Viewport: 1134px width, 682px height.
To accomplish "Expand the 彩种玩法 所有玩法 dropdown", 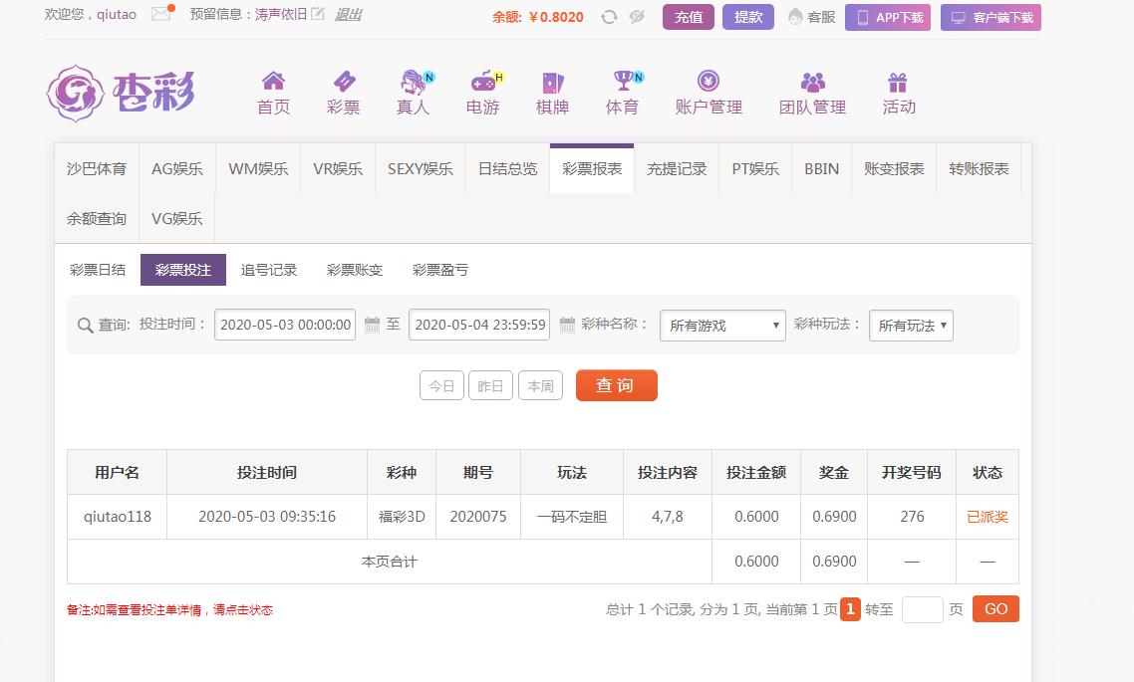I will 911,326.
